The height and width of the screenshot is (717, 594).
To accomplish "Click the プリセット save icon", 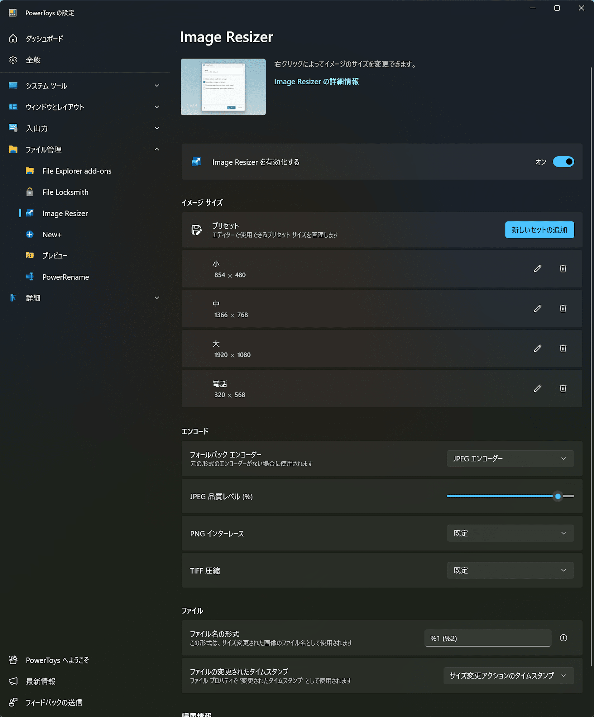I will [x=196, y=230].
